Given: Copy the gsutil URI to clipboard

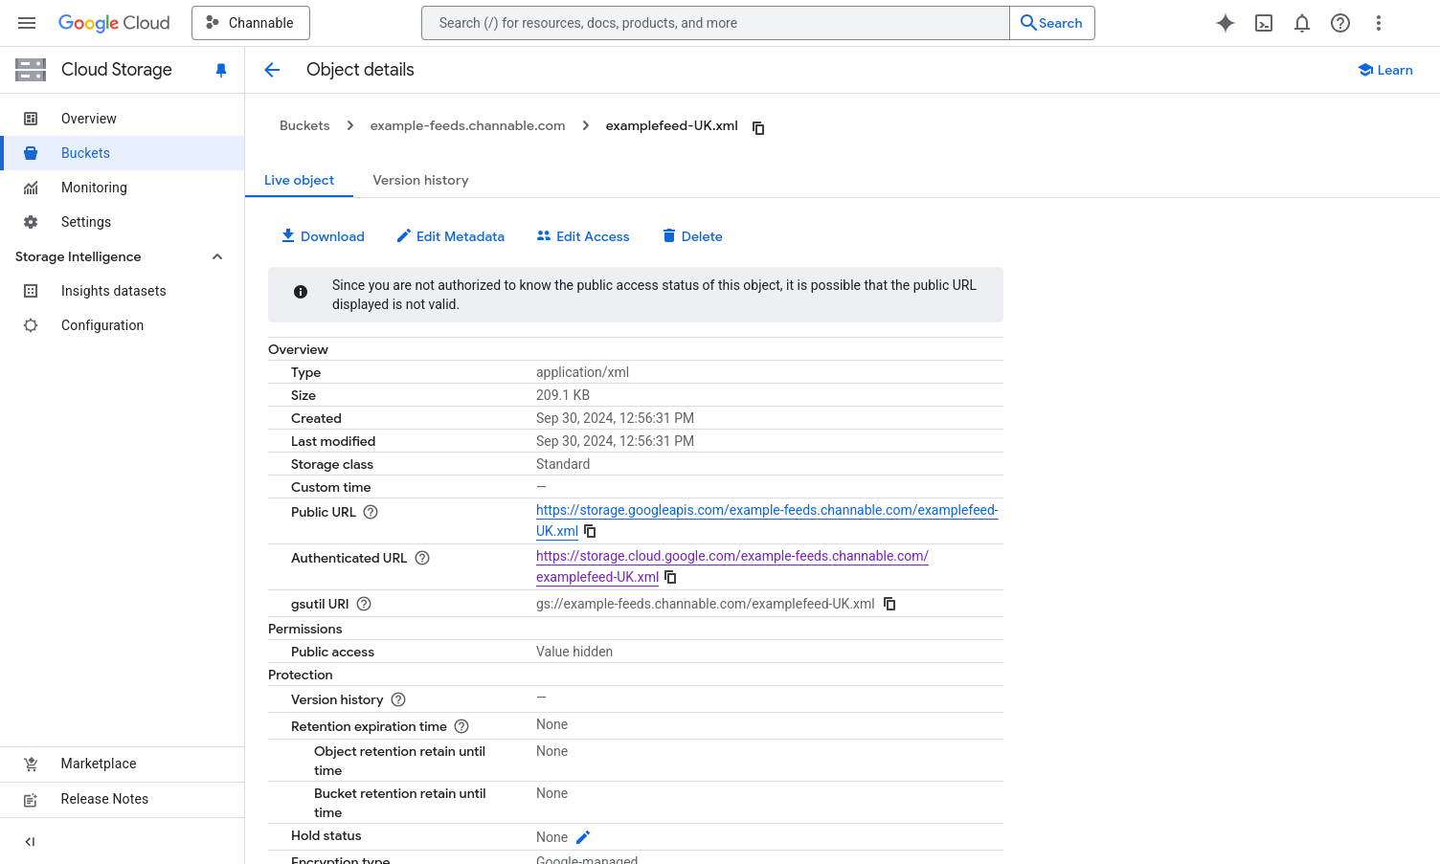Looking at the screenshot, I should 889,604.
